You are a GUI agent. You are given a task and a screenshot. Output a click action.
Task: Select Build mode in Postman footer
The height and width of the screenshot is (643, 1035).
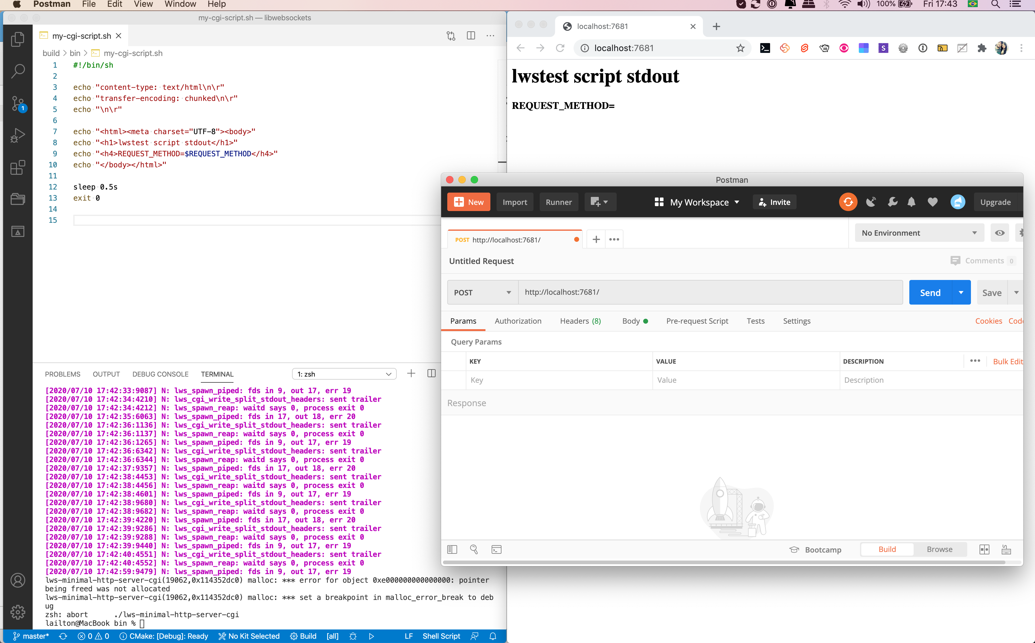887,549
